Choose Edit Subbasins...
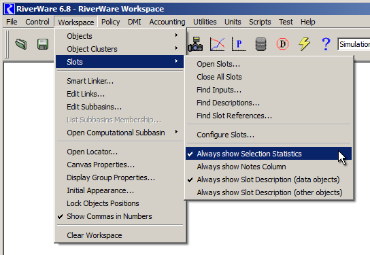The image size is (370, 255). tap(120, 107)
